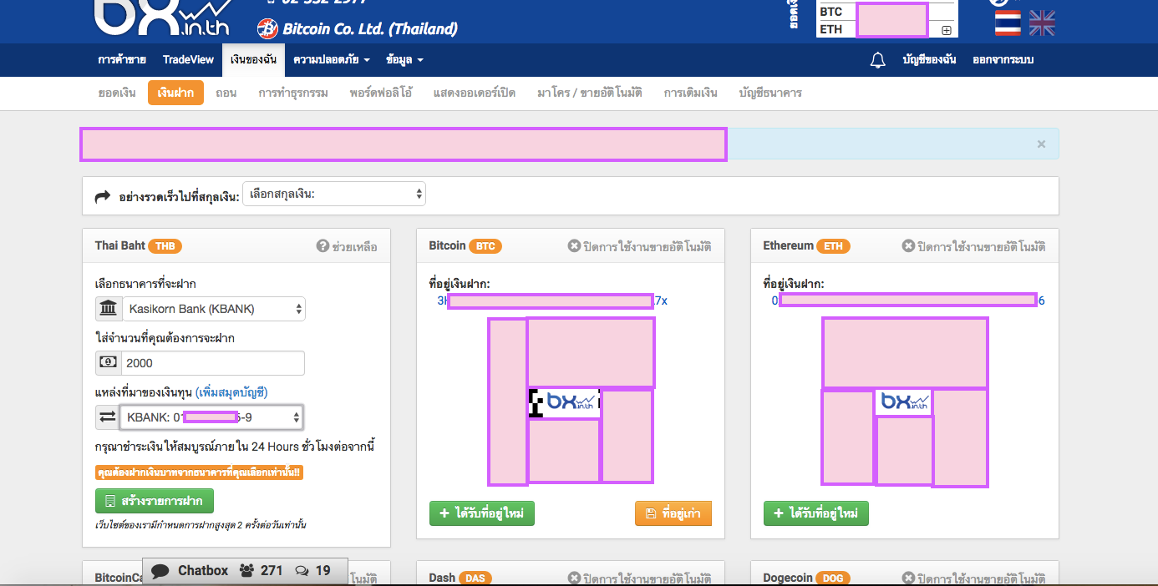1158x586 pixels.
Task: Click the orange ETH currency badge
Action: click(833, 246)
